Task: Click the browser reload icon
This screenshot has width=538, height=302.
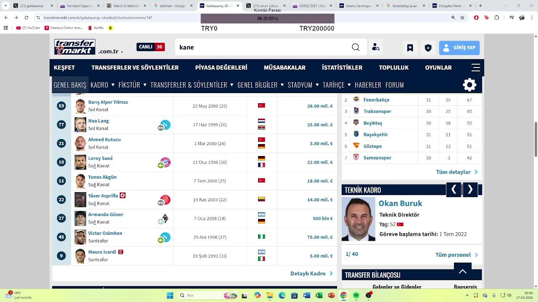Action: (26, 18)
